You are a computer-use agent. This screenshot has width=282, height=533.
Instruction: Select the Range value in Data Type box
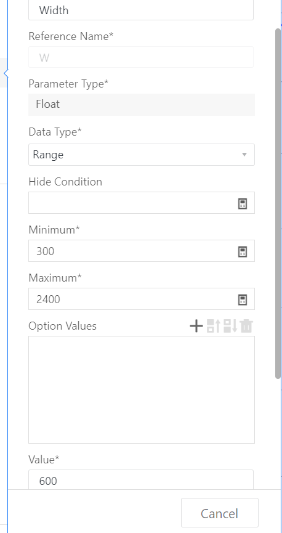click(48, 155)
